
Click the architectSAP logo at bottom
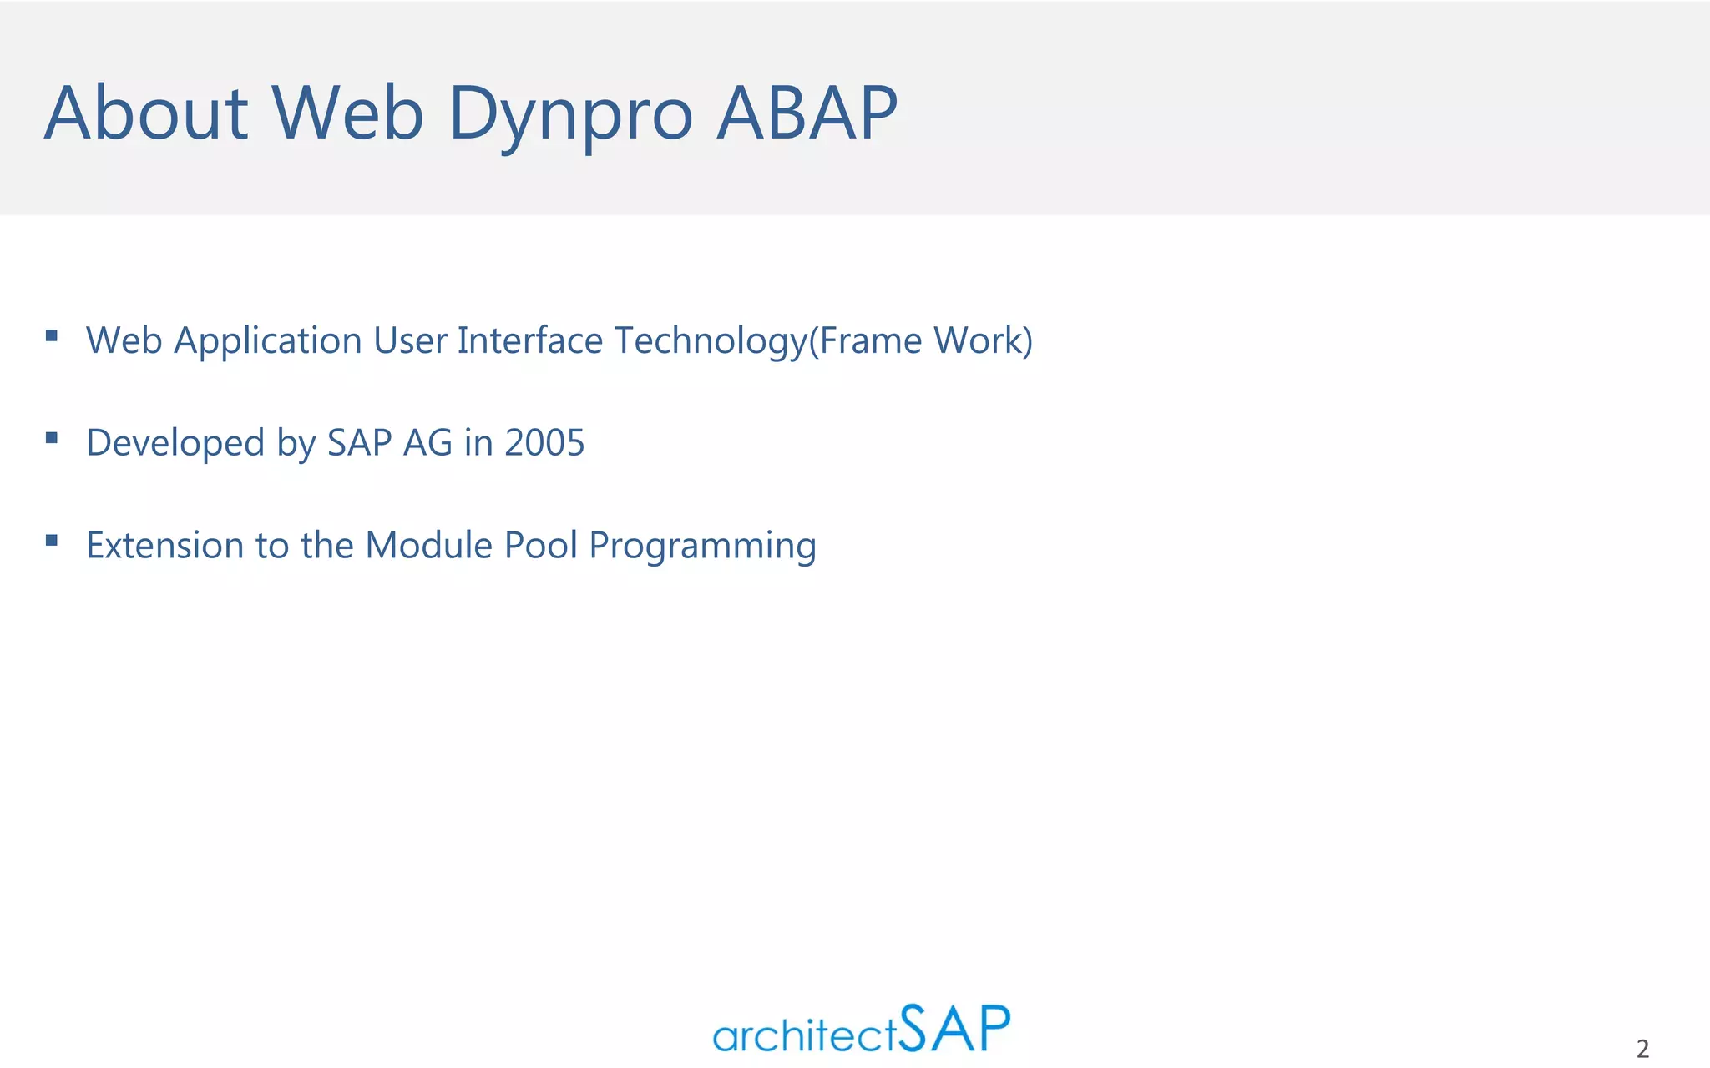tap(861, 1030)
